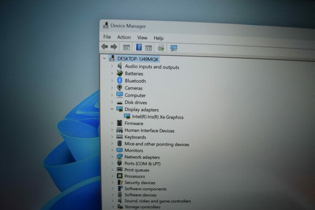
Task: Click the Disk drives icon
Action: [x=119, y=103]
